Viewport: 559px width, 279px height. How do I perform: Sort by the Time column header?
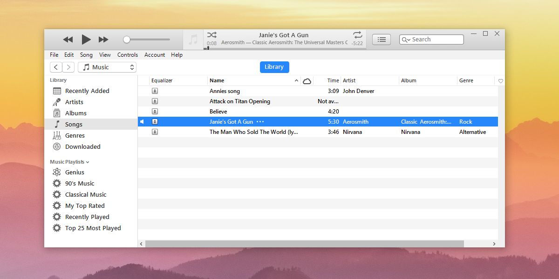(x=327, y=81)
